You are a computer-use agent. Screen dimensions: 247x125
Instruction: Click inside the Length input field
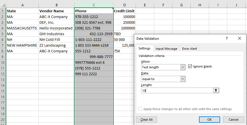tap(177, 90)
